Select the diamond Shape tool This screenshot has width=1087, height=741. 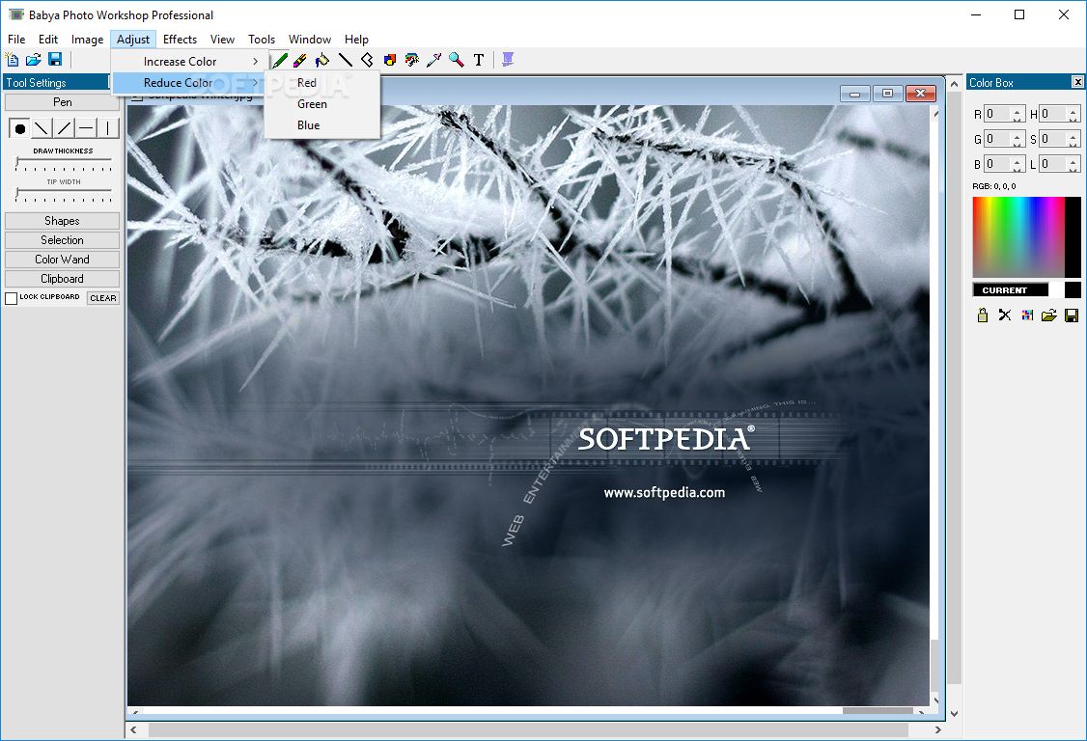[368, 61]
